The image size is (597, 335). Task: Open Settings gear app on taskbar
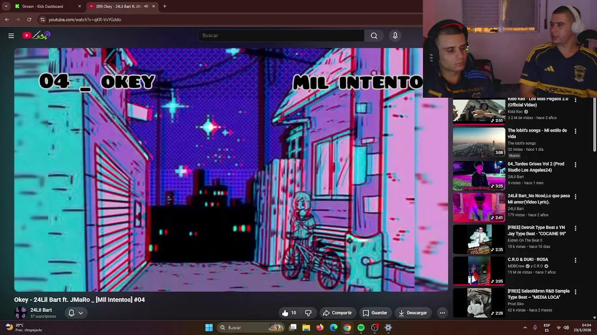point(388,328)
